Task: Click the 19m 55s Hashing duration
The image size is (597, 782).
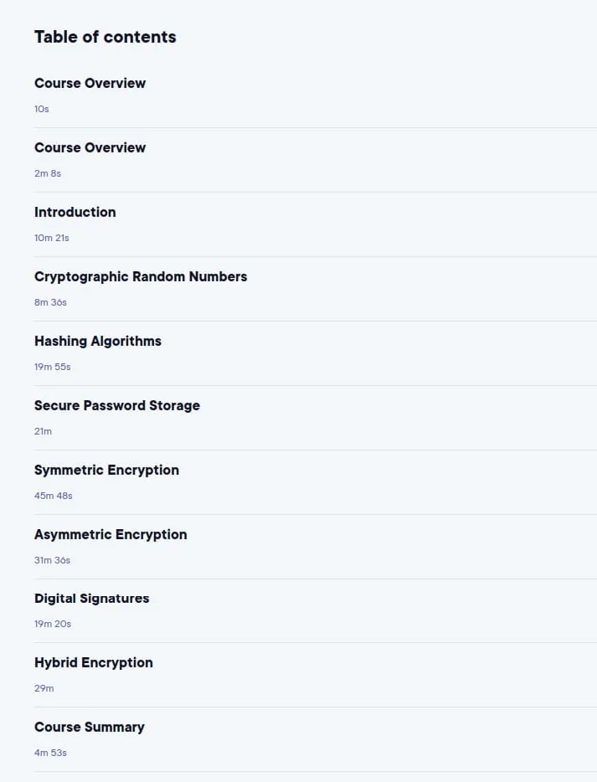Action: click(53, 367)
